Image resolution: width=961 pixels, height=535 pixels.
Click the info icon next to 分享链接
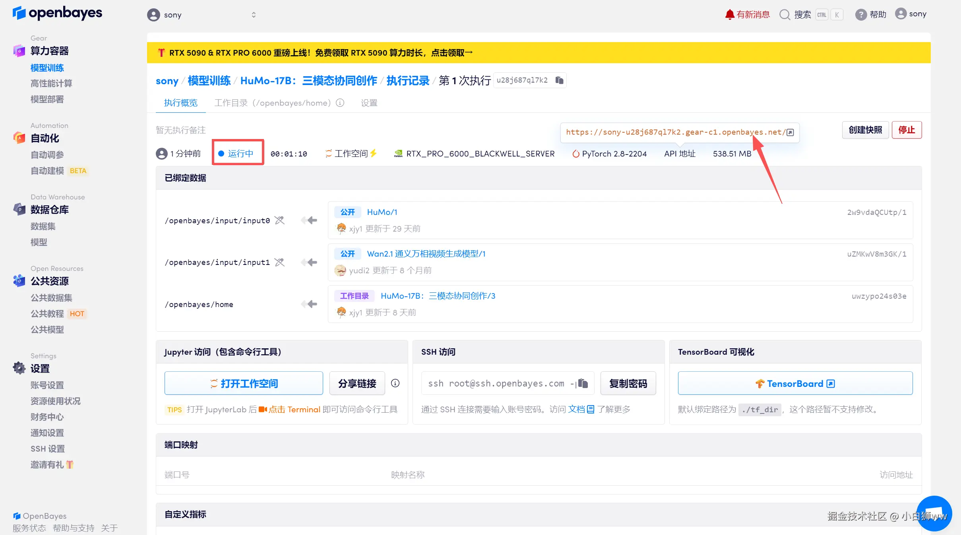(395, 383)
